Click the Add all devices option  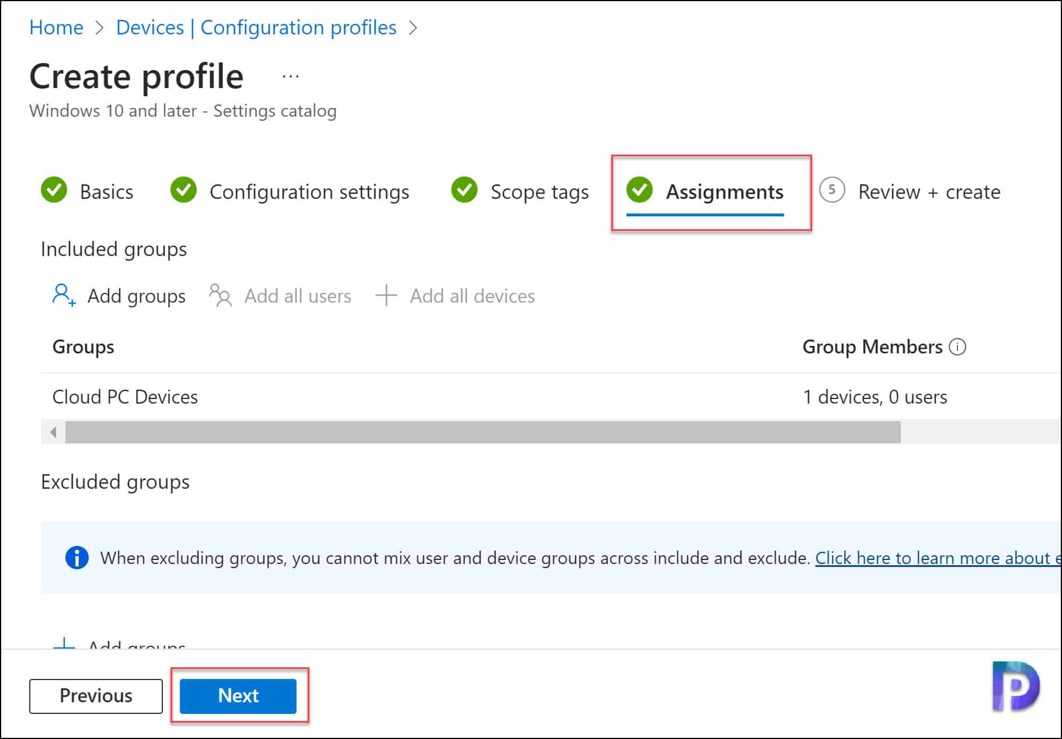[455, 296]
